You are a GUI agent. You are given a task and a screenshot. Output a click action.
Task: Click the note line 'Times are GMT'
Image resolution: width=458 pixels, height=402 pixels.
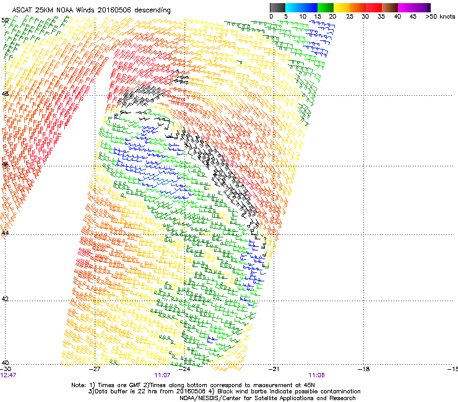(x=119, y=385)
